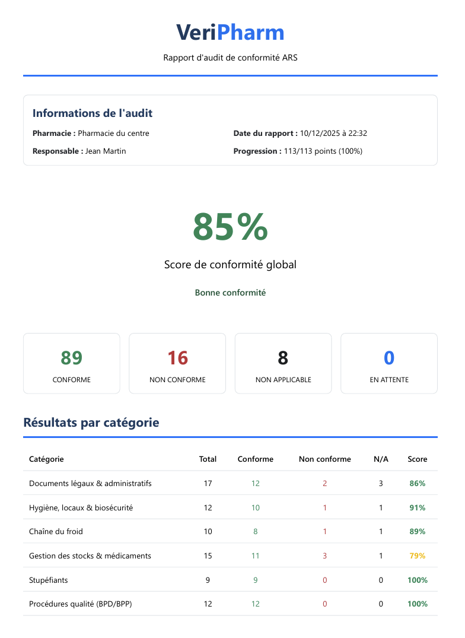
Task: Click the 'Score' column header
Action: tap(418, 459)
